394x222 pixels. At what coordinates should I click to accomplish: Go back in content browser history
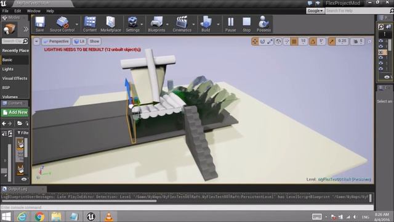click(4, 123)
